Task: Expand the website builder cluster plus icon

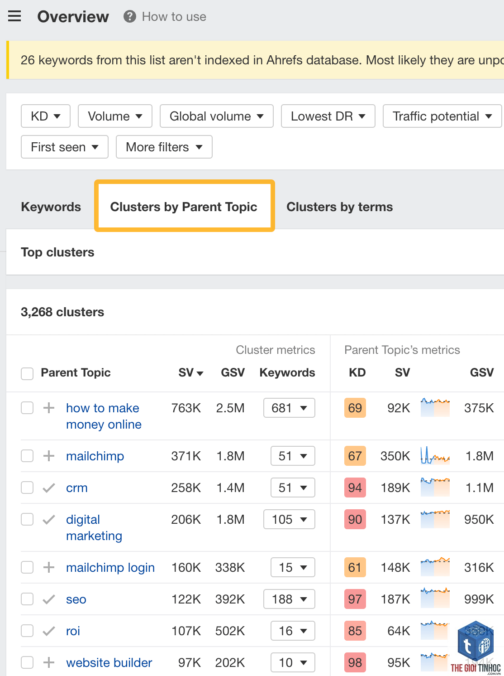Action: (x=49, y=662)
